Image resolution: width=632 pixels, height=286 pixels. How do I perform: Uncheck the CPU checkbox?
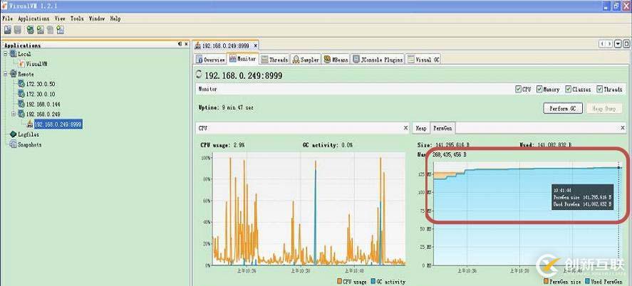click(518, 90)
